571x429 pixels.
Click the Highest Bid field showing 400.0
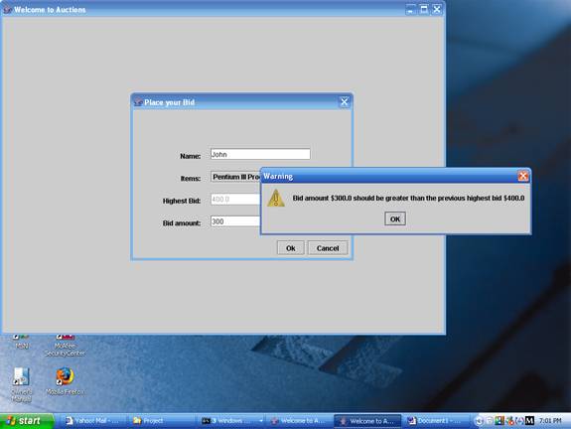[x=235, y=200]
